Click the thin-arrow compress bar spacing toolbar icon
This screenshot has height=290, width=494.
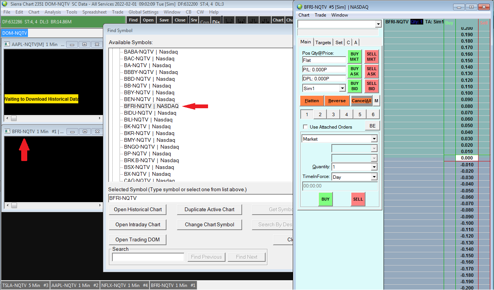click(253, 20)
